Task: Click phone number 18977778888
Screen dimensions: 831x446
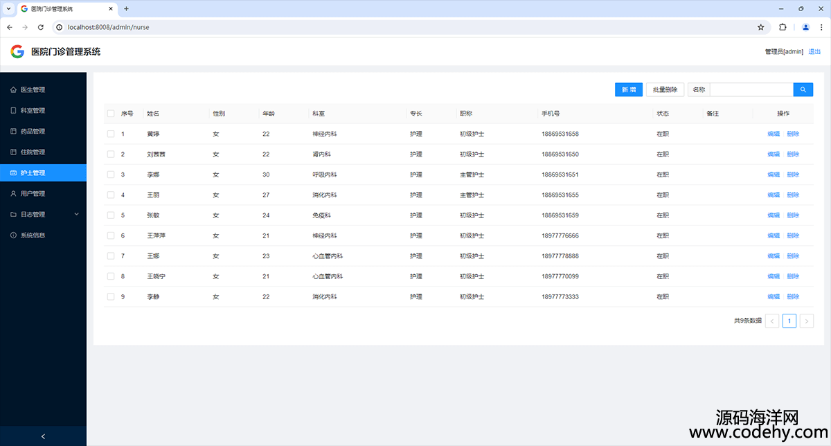Action: [560, 256]
